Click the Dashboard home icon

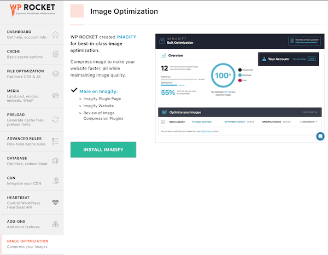pos(55,34)
